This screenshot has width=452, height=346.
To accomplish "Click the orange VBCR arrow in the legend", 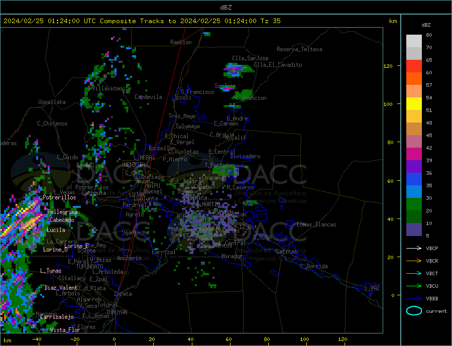I will 414,261.
